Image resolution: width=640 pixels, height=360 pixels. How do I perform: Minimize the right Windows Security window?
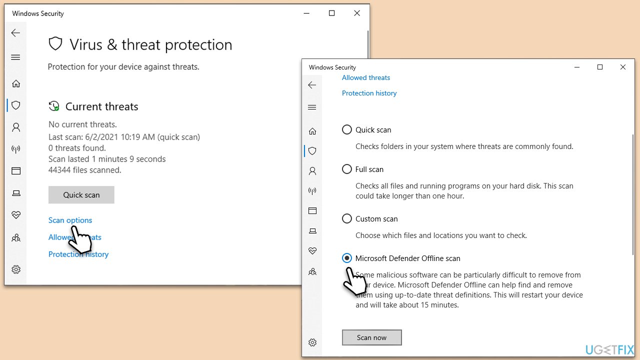577,67
